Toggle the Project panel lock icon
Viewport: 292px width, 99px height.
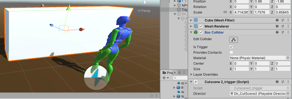[179, 72]
